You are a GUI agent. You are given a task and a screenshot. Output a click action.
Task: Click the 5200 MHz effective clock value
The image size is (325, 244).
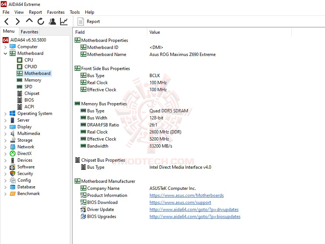(159, 139)
